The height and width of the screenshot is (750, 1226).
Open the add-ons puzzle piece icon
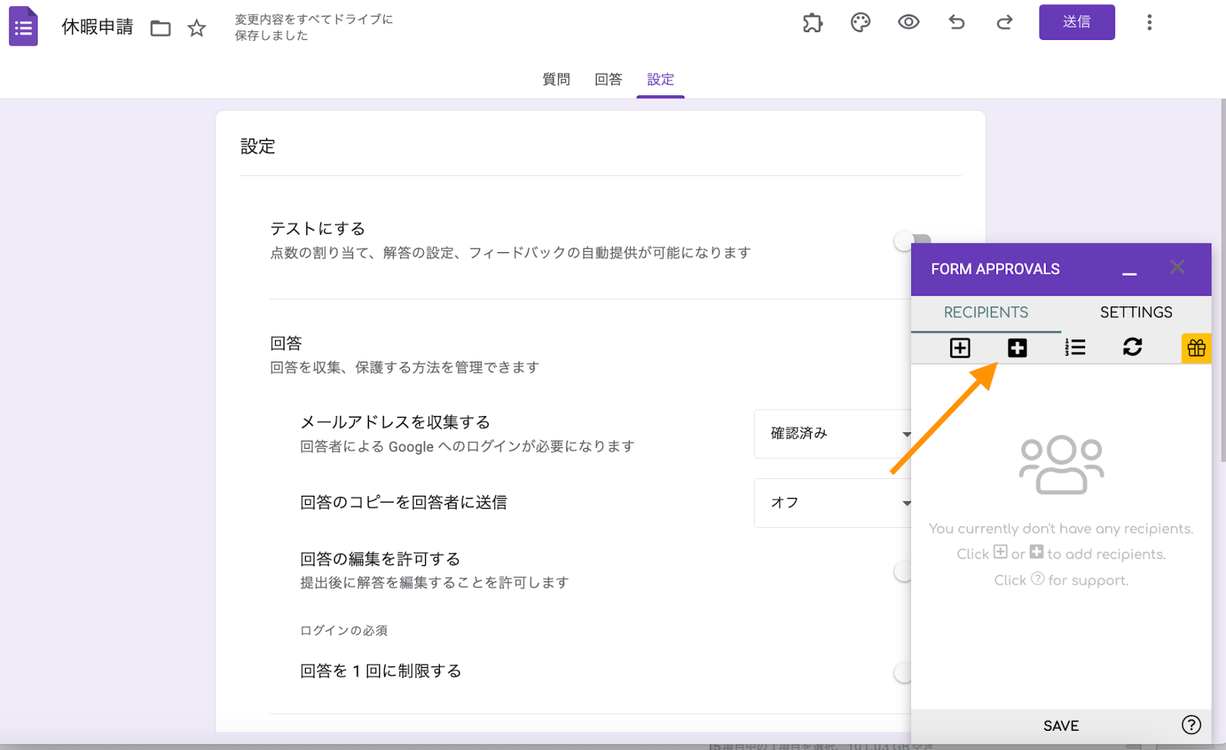(812, 23)
